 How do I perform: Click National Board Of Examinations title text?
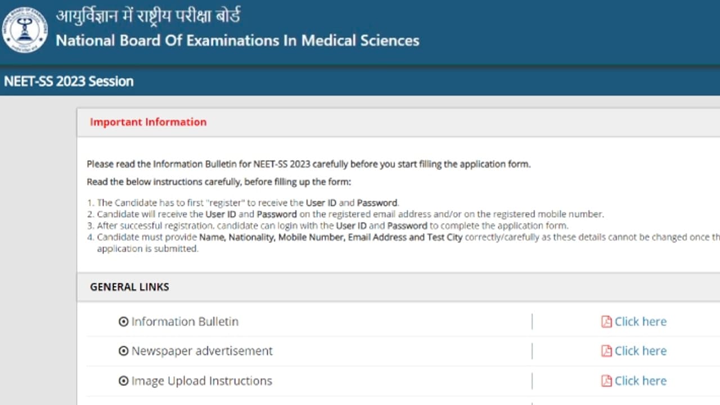click(x=236, y=40)
